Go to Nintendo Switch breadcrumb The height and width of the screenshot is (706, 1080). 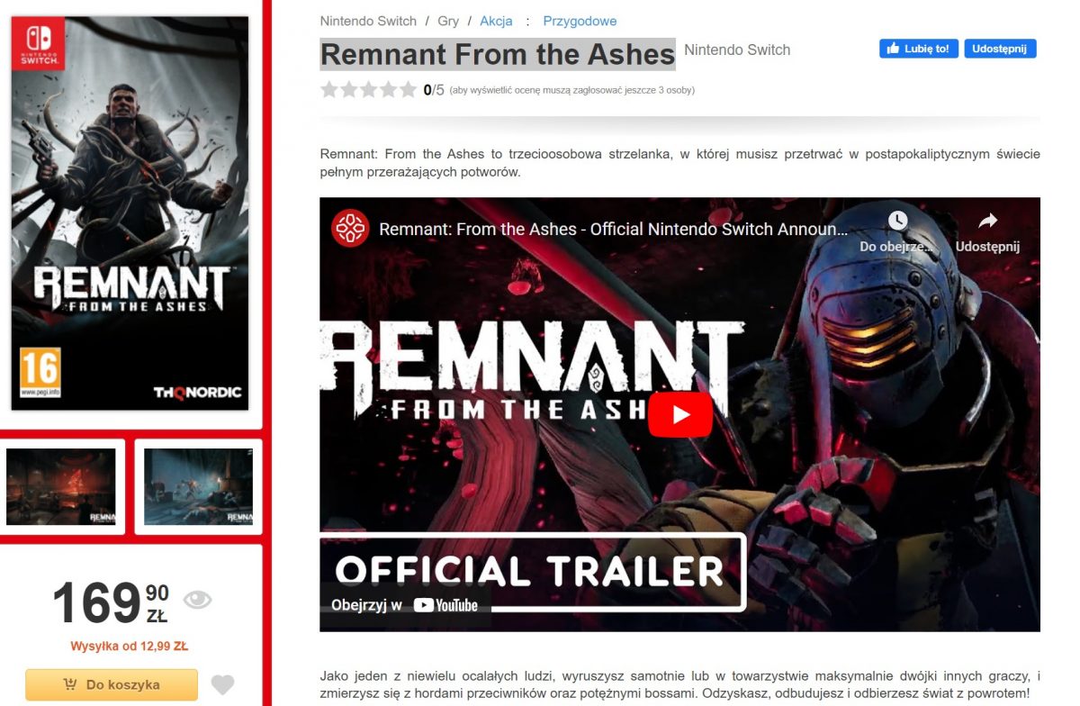pyautogui.click(x=368, y=21)
